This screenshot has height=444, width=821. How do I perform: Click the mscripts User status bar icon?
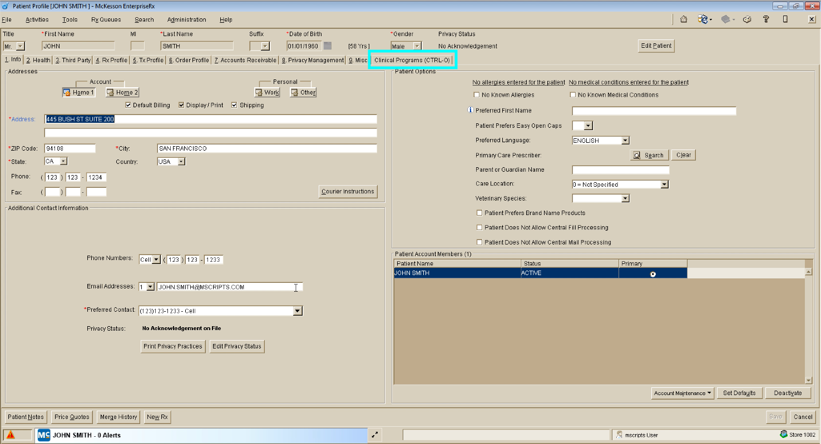(620, 435)
